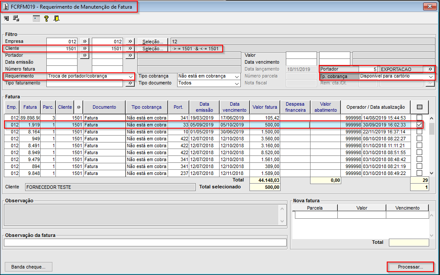Check the fatura 949 row checkbox
This screenshot has height=275, width=440.
(x=419, y=138)
